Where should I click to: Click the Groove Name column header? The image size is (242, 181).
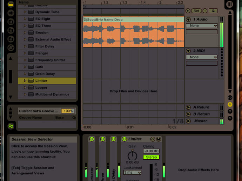click(x=36, y=117)
